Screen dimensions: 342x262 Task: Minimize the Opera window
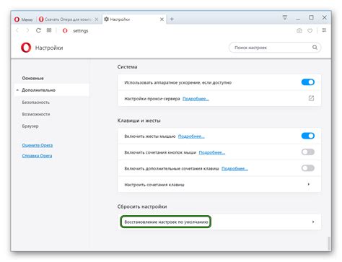tap(298, 19)
